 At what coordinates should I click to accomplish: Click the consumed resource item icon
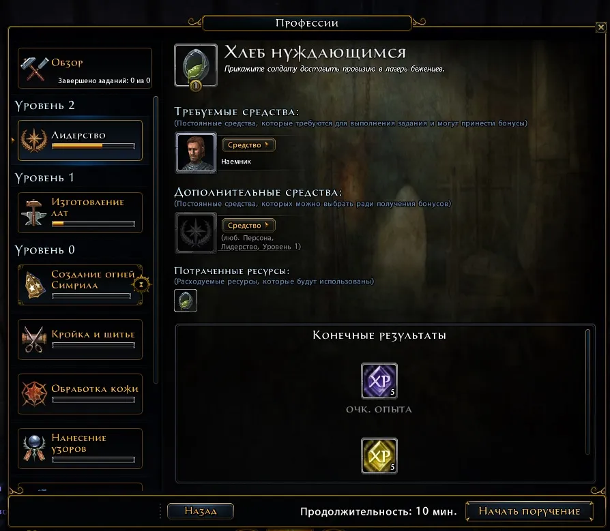click(186, 301)
